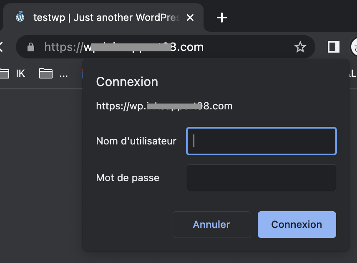
Task: Bookmark this page with the star icon
Action: click(300, 47)
